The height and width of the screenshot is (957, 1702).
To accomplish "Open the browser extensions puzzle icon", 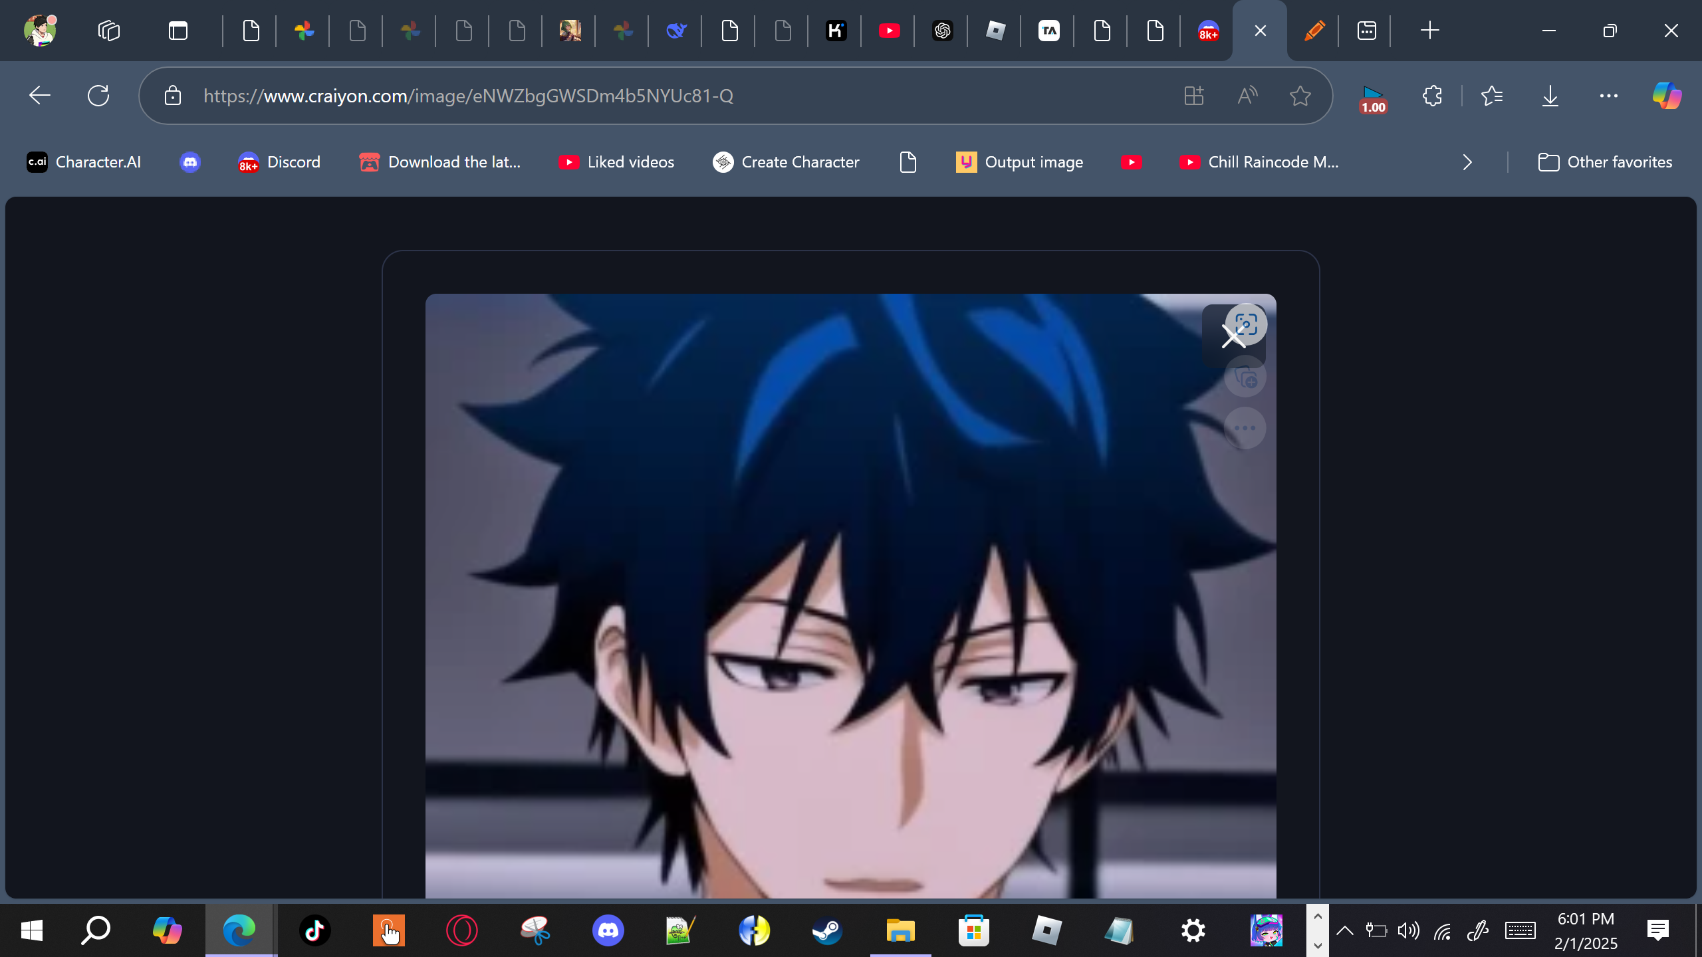I will [x=1432, y=96].
